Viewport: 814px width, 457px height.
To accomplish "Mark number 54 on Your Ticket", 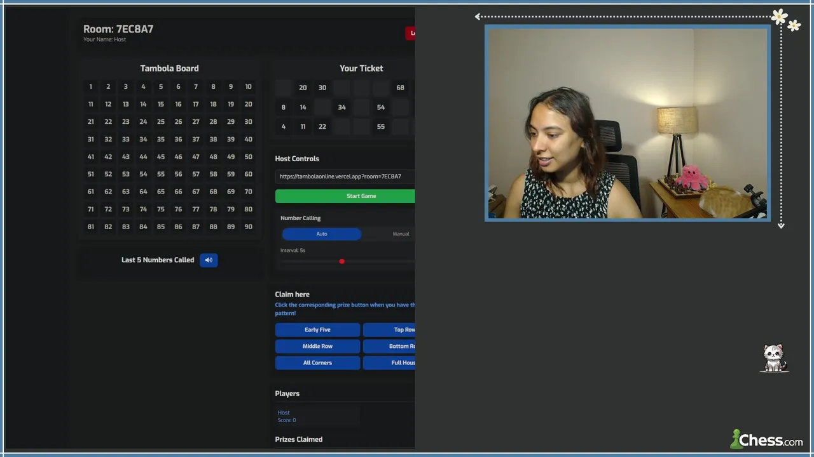I will coord(380,107).
